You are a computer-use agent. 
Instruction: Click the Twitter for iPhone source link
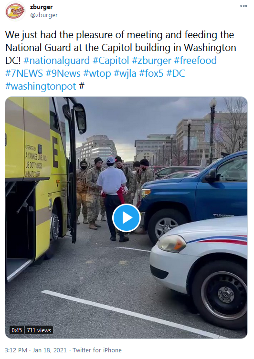click(97, 350)
